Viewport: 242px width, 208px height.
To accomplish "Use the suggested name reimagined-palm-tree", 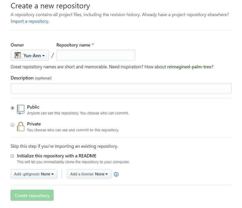I will (x=189, y=67).
